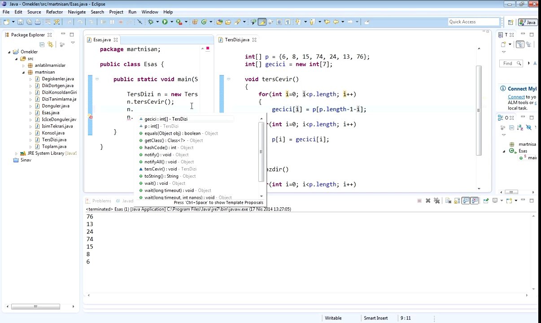Open the Navigate menu

click(x=77, y=12)
